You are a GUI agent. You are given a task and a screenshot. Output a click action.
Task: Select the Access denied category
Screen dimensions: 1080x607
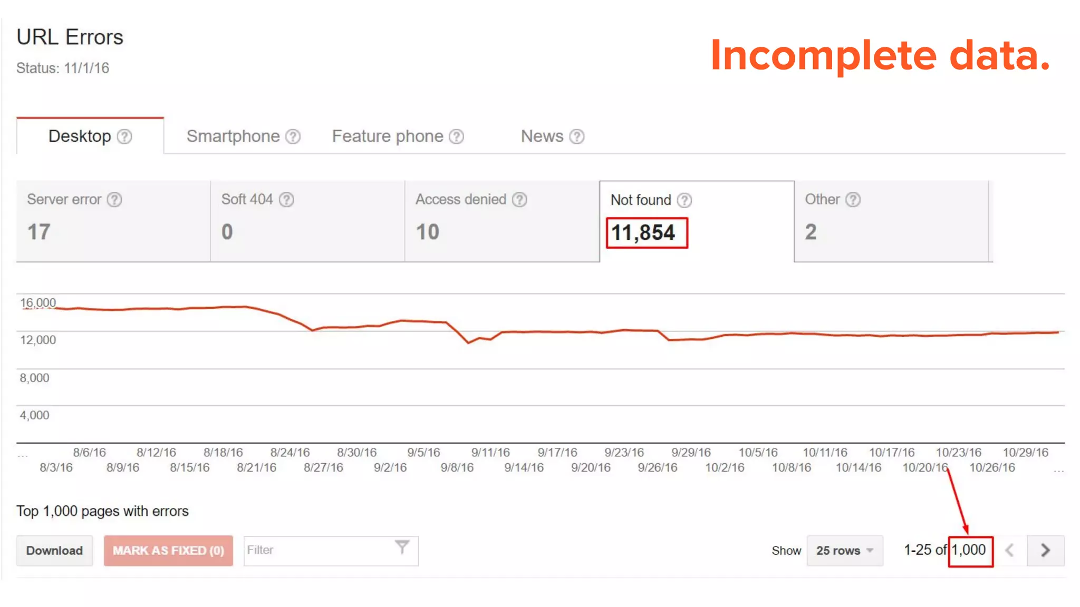502,221
